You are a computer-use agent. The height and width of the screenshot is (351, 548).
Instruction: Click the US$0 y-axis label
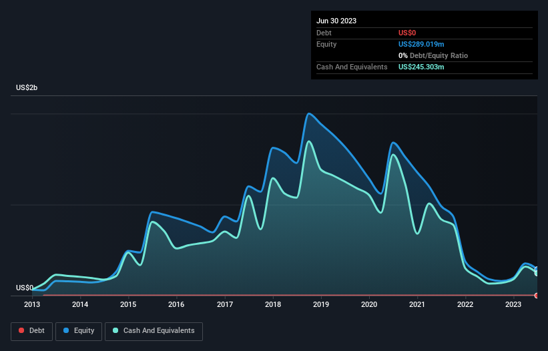[25, 288]
